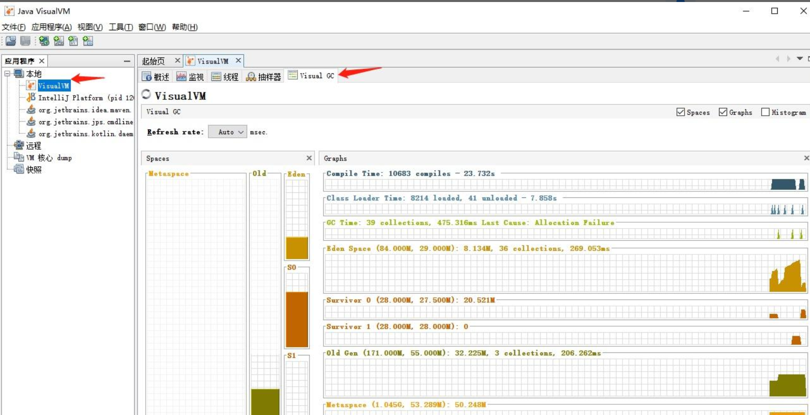Screen dimensions: 810x415
Task: Click the last toolbar snapshot icon
Action: click(88, 41)
